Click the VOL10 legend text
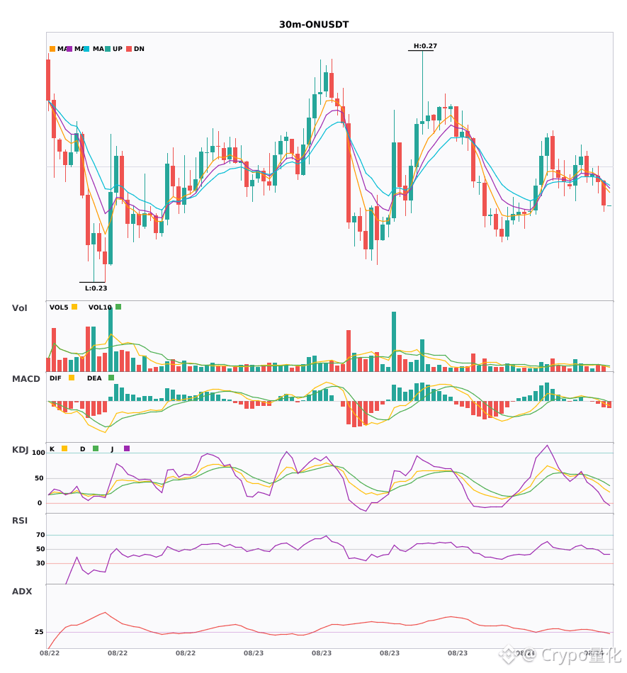The height and width of the screenshot is (673, 627). 100,307
